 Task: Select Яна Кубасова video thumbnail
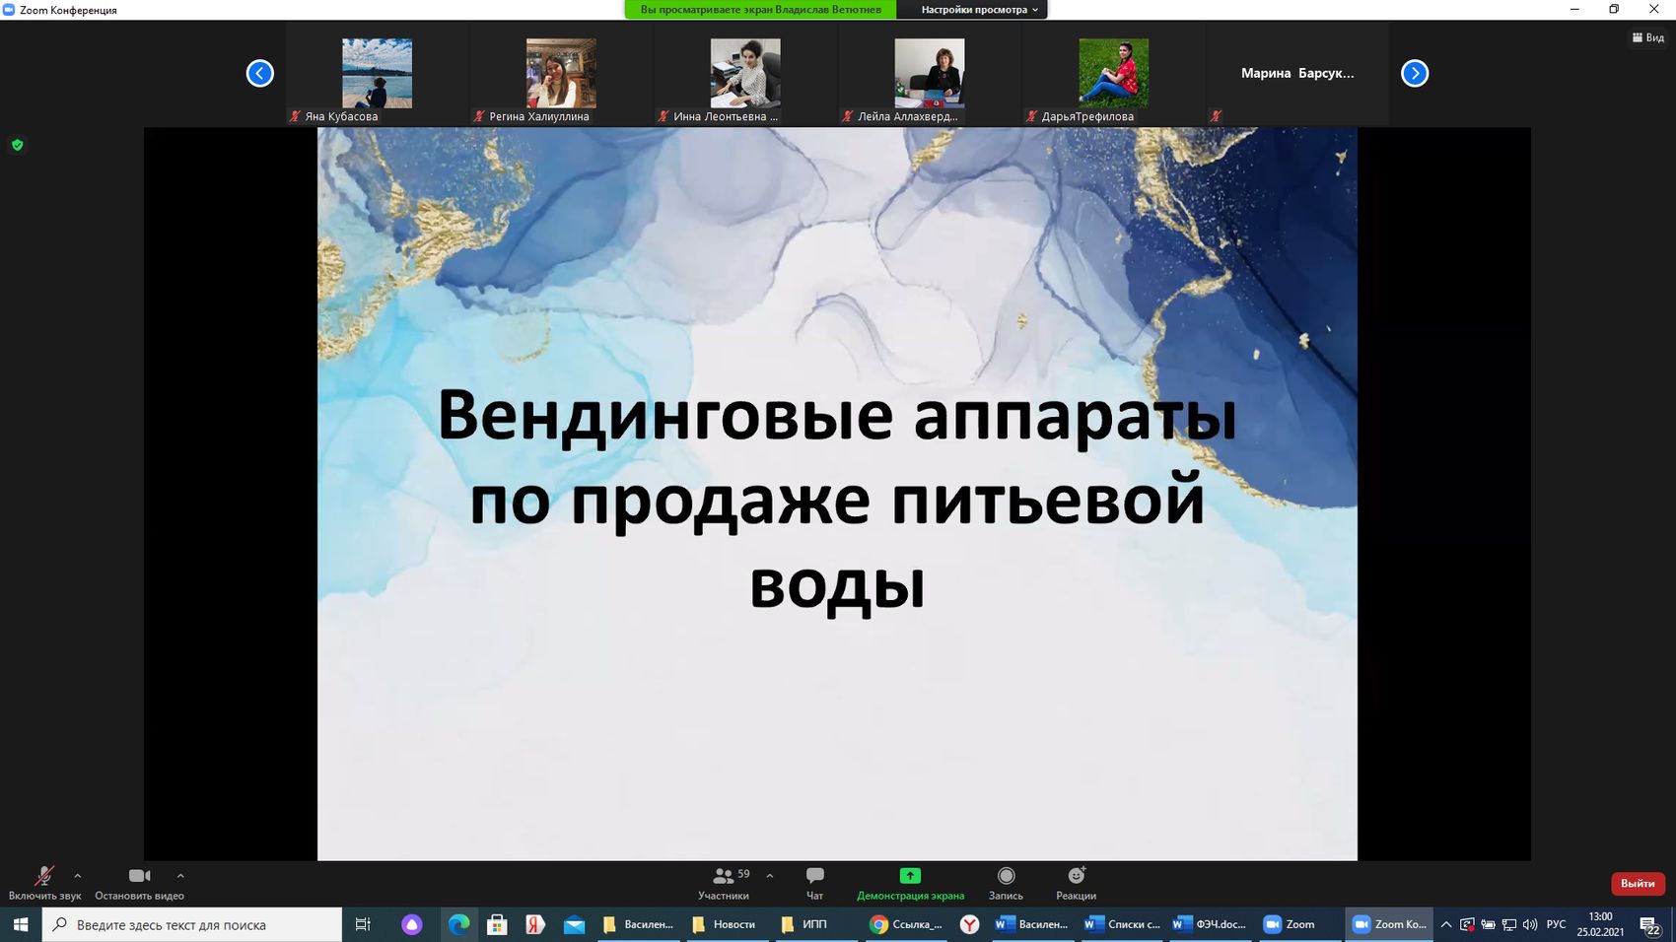click(x=377, y=74)
